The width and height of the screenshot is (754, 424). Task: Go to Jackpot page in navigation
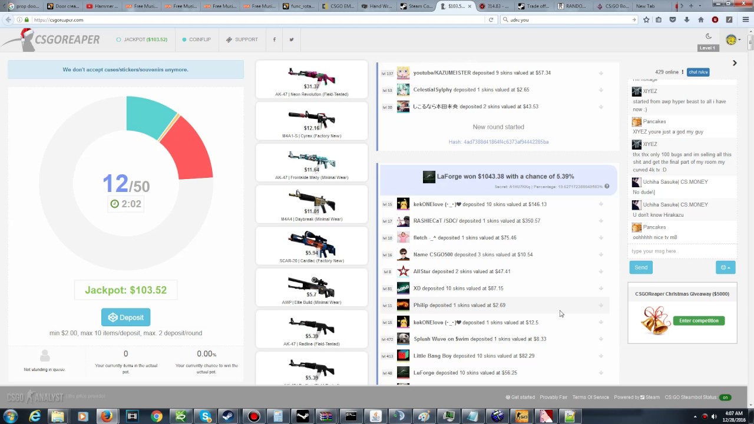(x=141, y=39)
